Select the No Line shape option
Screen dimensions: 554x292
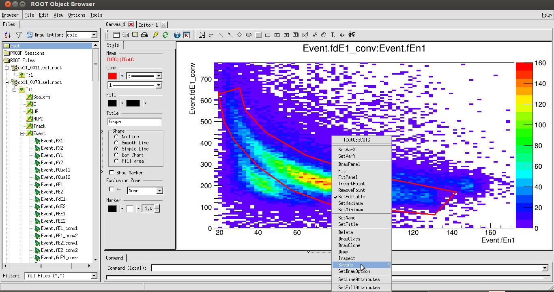[x=116, y=137]
